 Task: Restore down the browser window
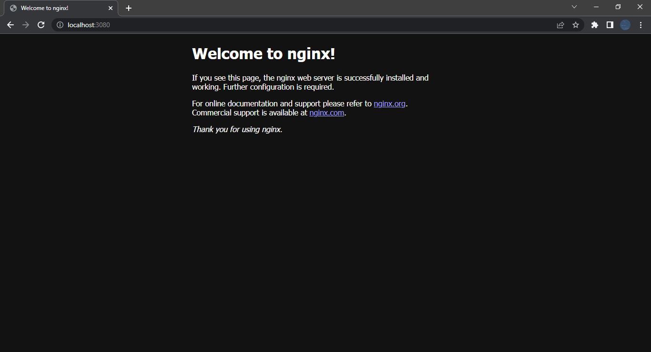(618, 7)
